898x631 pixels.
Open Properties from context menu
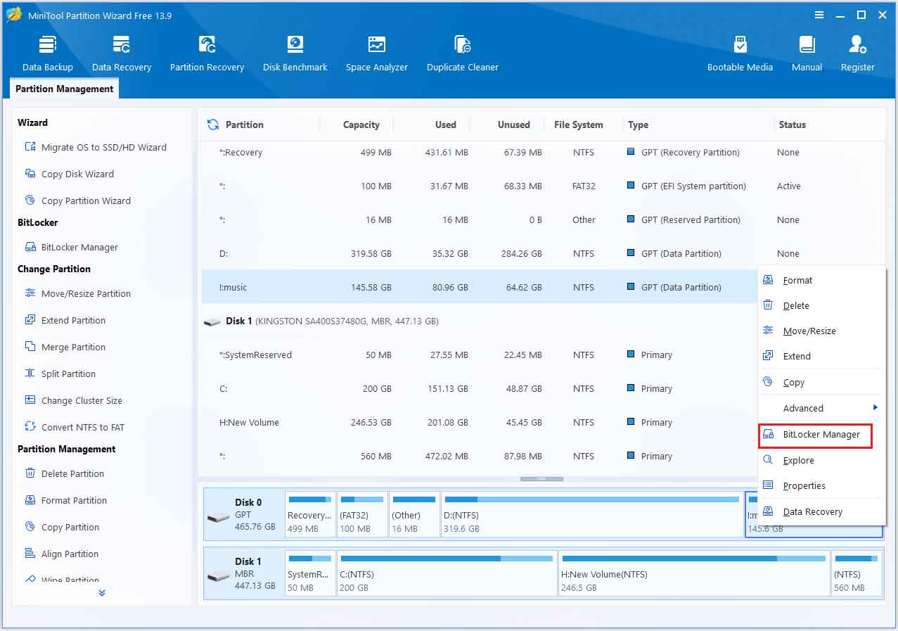pos(820,485)
